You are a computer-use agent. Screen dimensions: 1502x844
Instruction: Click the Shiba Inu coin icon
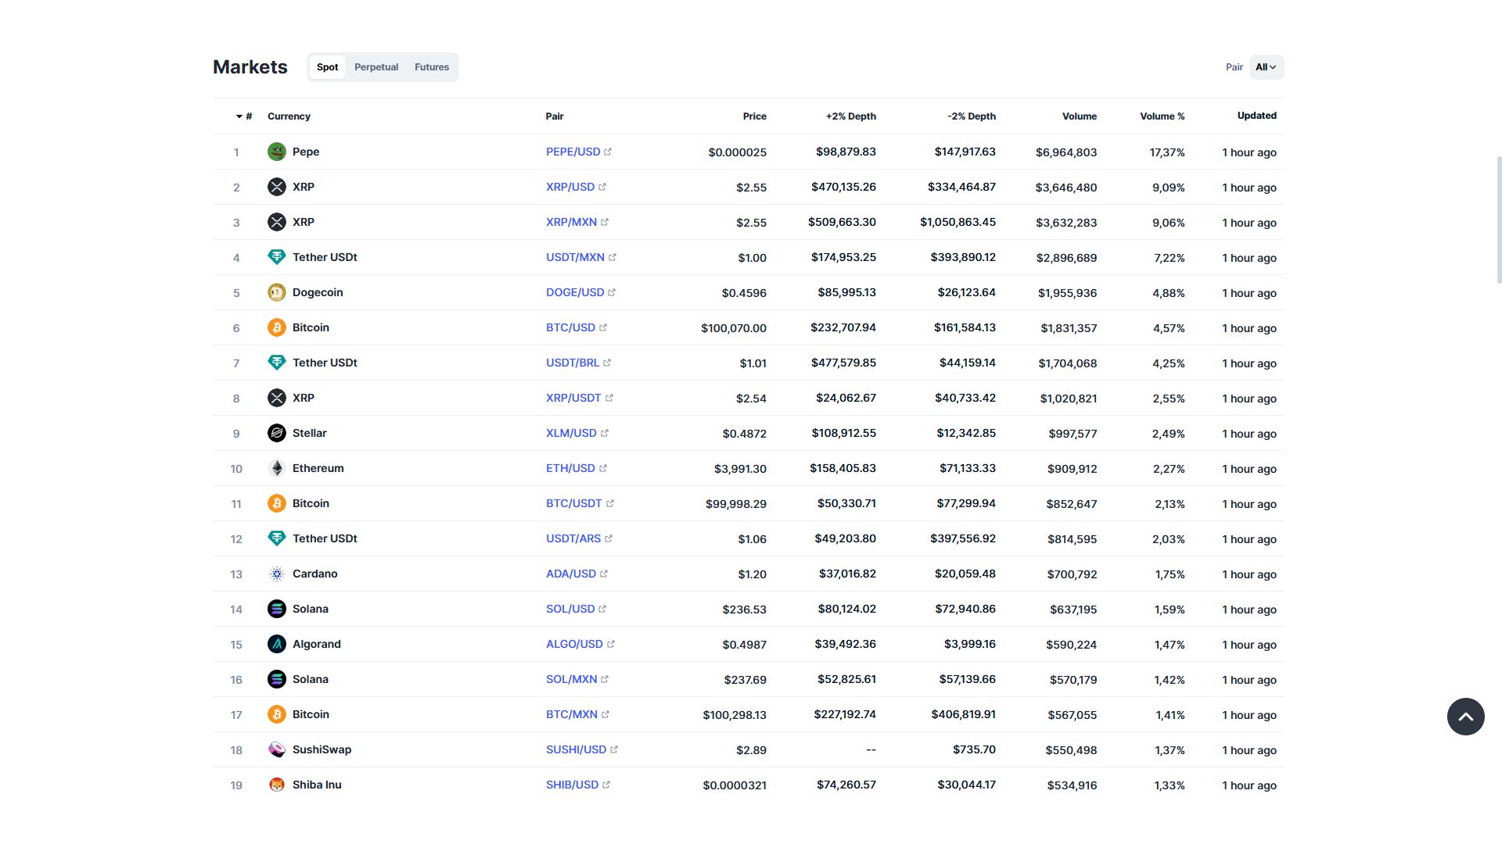point(277,785)
